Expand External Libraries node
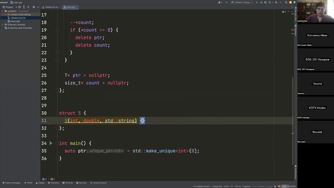334x188 pixels. click(2, 25)
